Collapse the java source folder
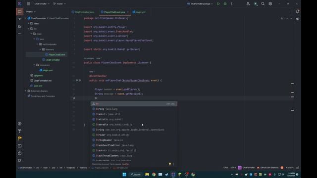Image resolution: width=317 pixels, height=178 pixels. click(34, 39)
